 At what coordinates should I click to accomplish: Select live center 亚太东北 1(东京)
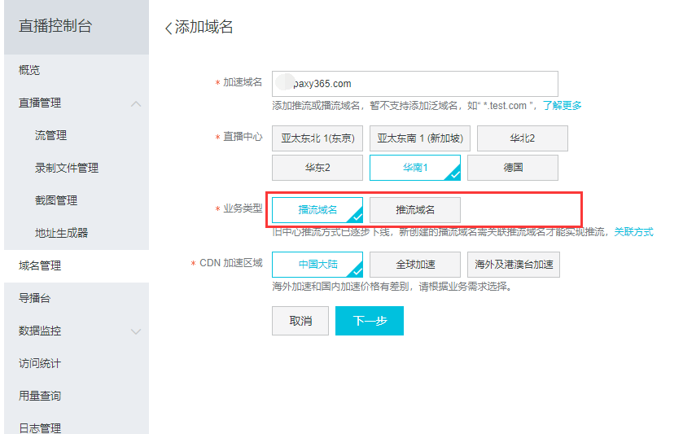point(317,138)
